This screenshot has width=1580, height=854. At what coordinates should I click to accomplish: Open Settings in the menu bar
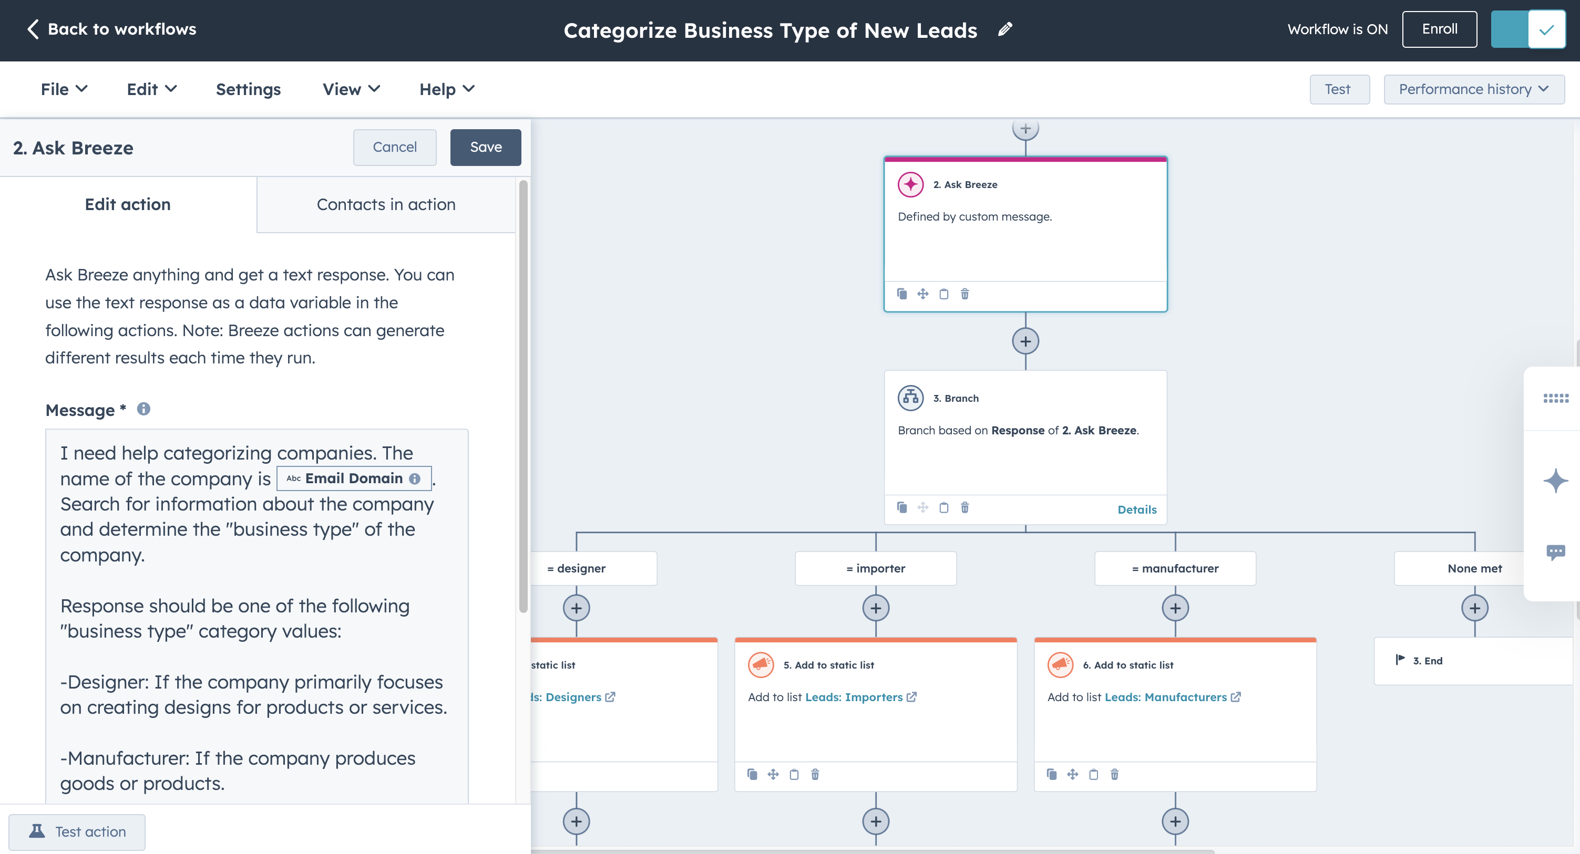(x=248, y=89)
